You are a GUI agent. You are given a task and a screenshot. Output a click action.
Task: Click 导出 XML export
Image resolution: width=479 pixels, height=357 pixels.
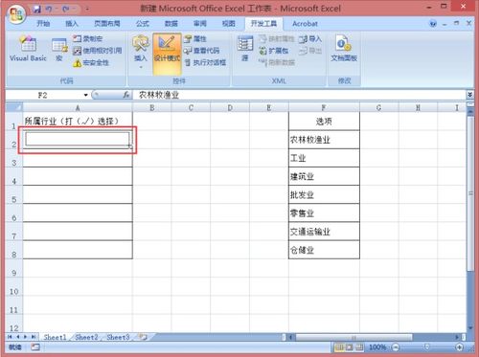coord(309,51)
